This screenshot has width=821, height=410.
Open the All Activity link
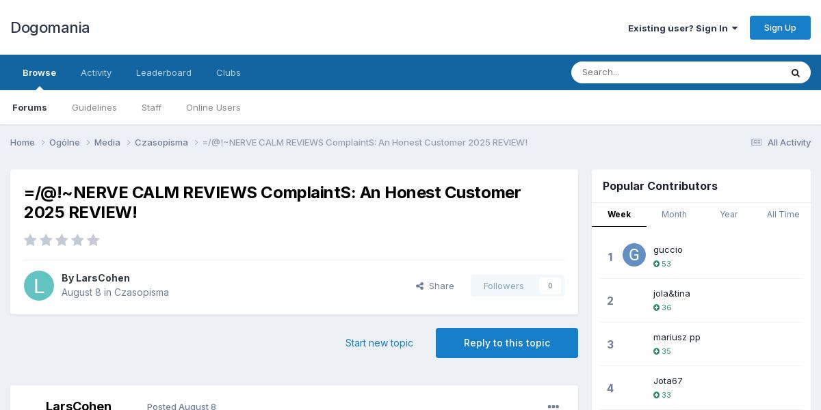(789, 142)
